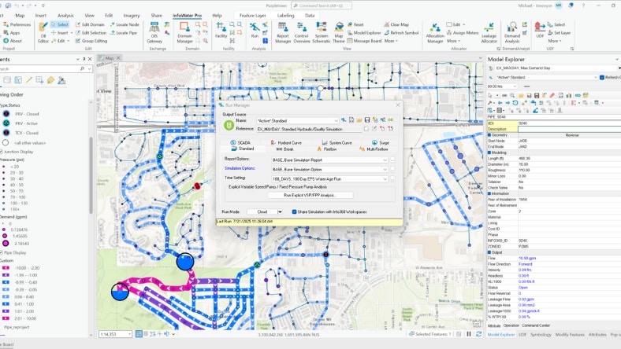
Task: Open Control Overview
Action: [301, 32]
